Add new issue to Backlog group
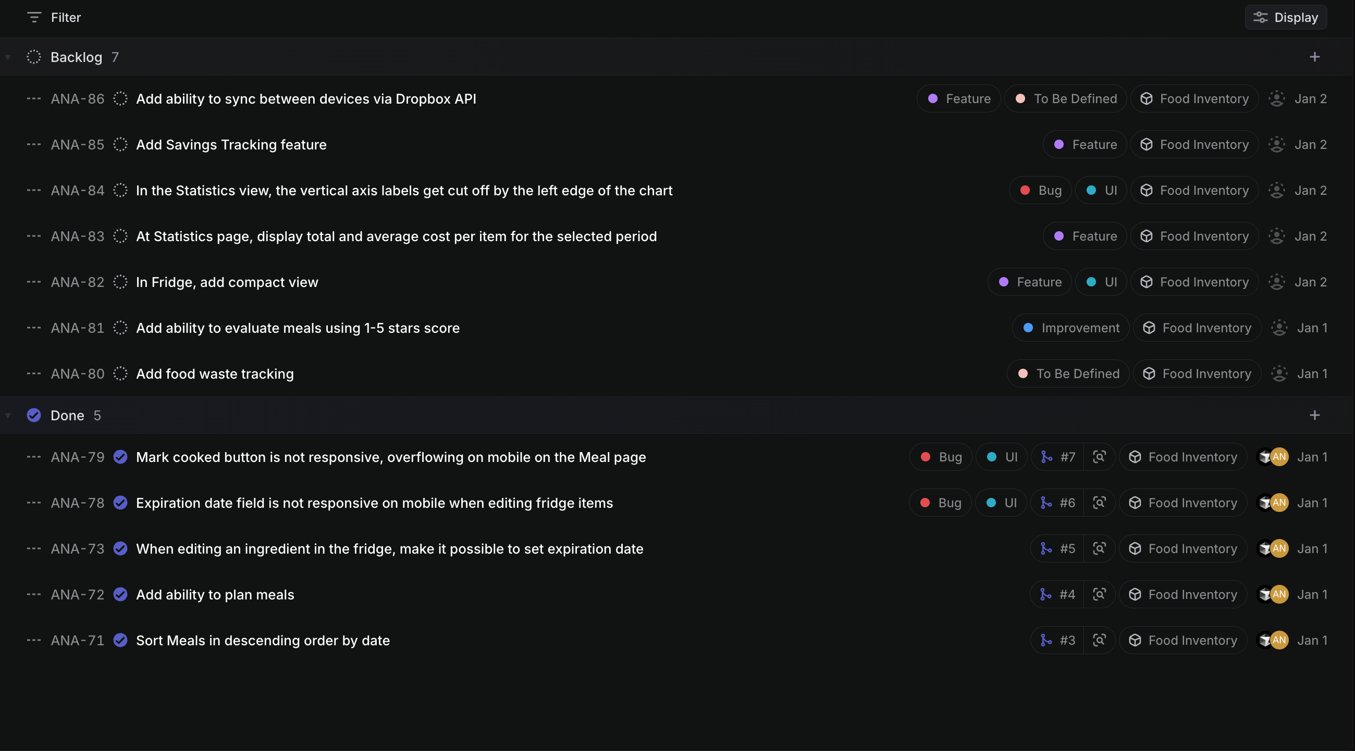The height and width of the screenshot is (751, 1355). (1314, 57)
